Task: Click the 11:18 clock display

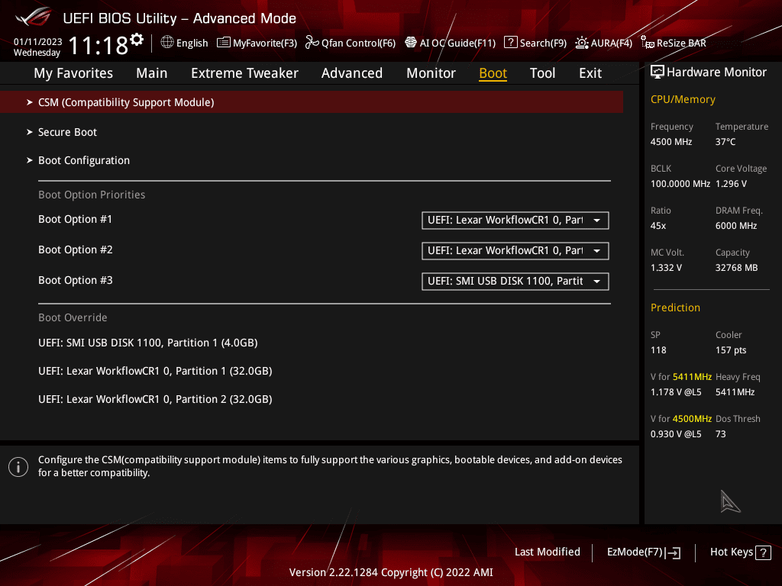Action: [99, 46]
